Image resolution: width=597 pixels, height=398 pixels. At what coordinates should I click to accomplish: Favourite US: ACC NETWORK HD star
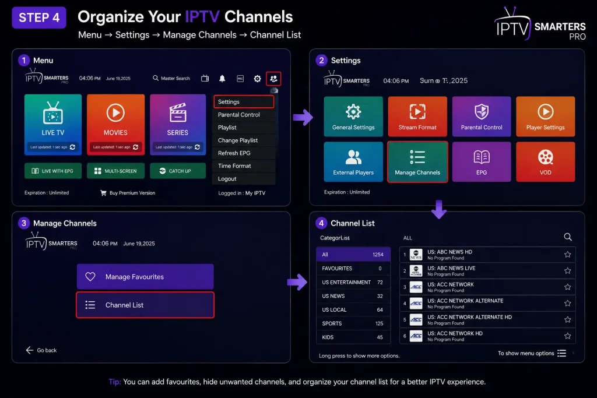click(568, 336)
